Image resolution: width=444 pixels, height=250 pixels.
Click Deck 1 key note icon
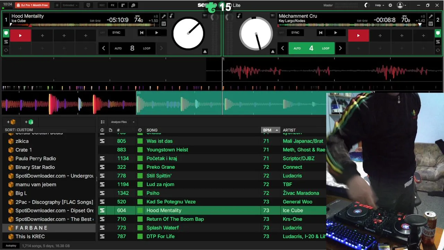pos(171,16)
